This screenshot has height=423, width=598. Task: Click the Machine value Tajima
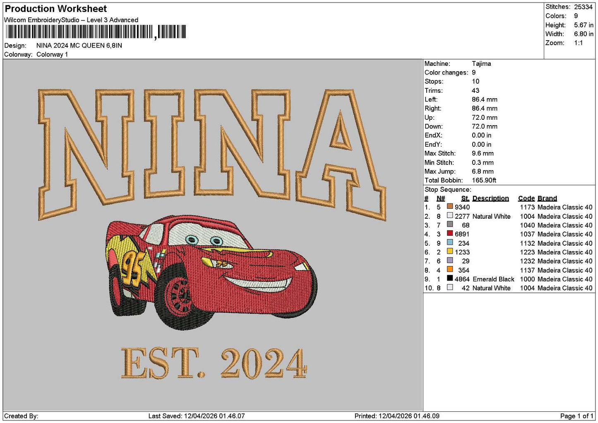(481, 64)
